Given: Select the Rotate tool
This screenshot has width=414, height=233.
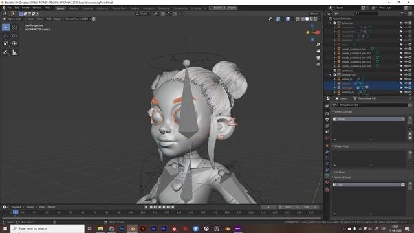Looking at the screenshot, I should (14, 36).
